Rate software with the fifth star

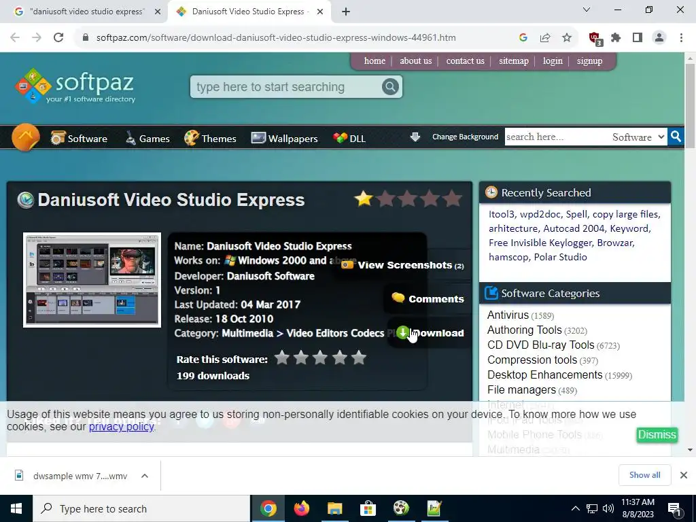click(358, 358)
